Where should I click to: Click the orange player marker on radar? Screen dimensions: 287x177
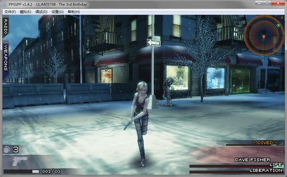click(264, 36)
